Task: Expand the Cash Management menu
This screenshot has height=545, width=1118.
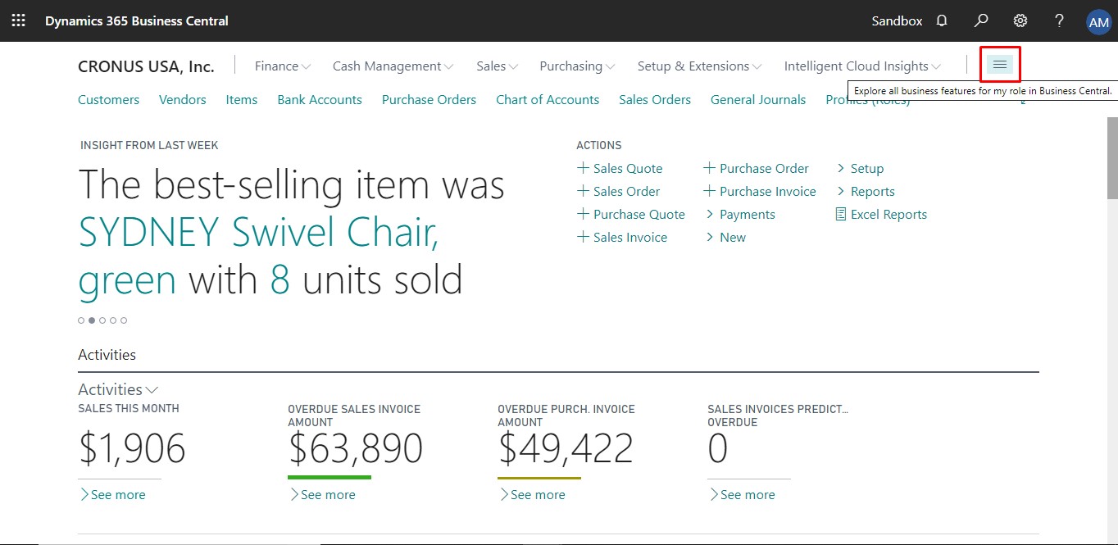Action: click(393, 66)
